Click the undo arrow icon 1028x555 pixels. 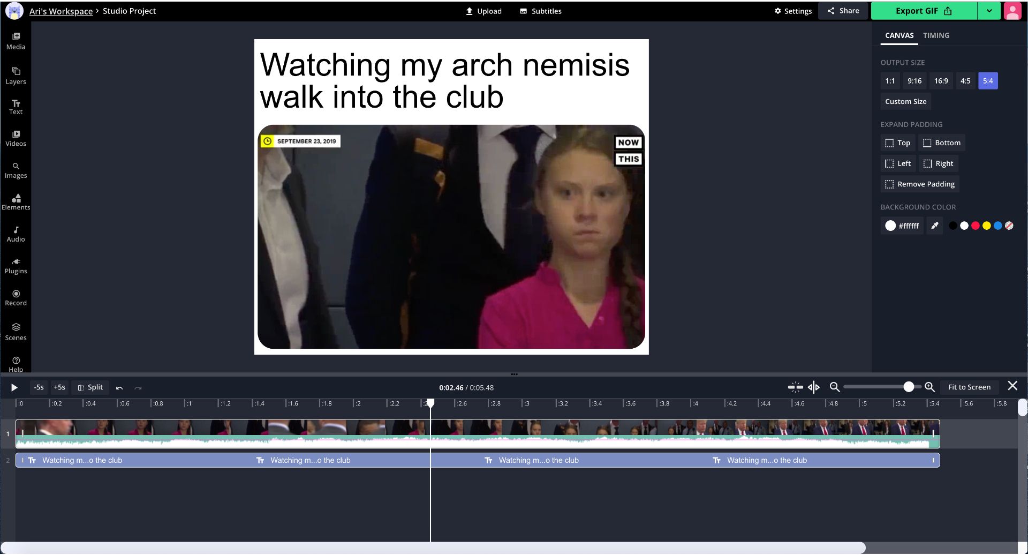[119, 388]
